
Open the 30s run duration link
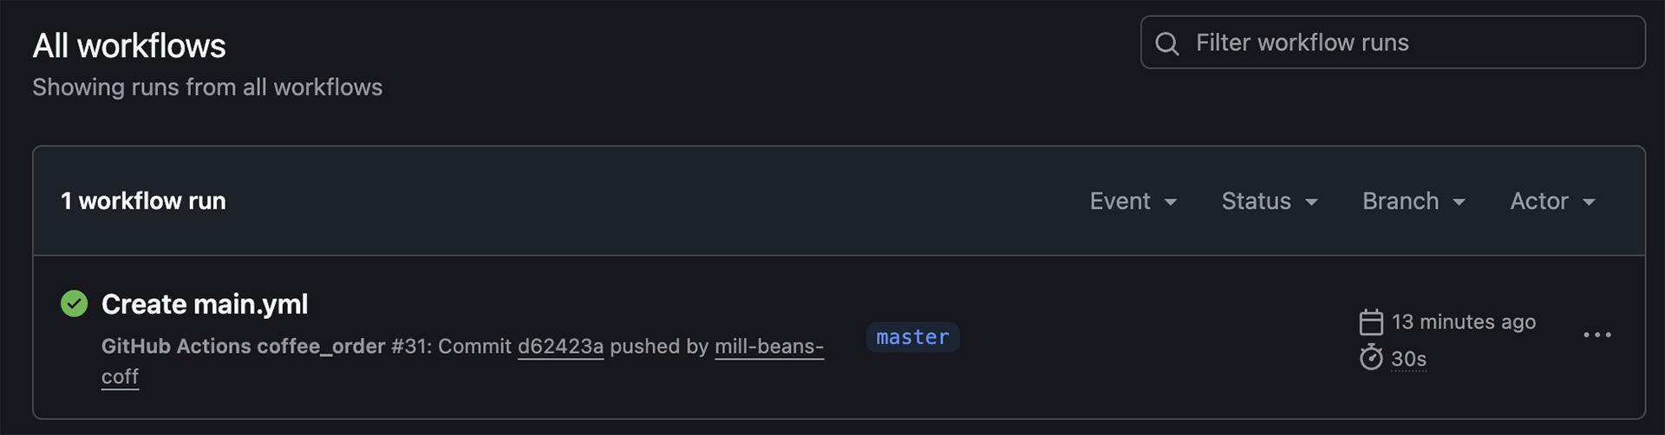[1408, 359]
